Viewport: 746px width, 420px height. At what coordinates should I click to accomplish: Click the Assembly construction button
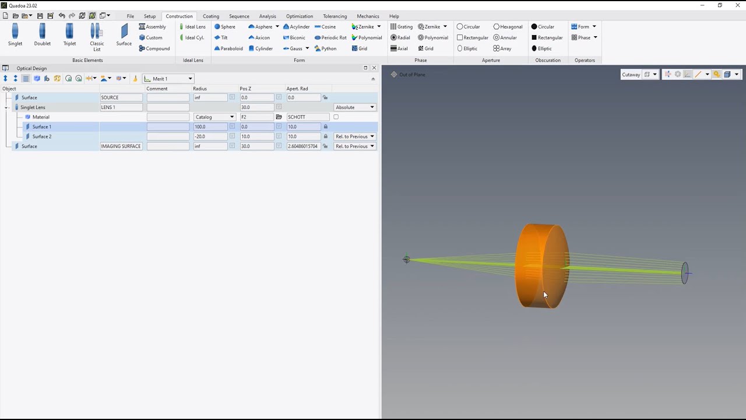tap(153, 27)
